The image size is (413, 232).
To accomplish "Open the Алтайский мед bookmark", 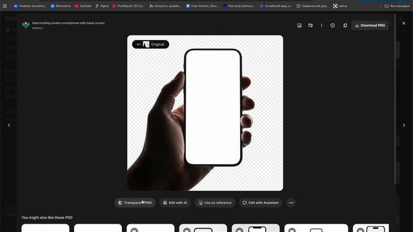I will 276,6.
